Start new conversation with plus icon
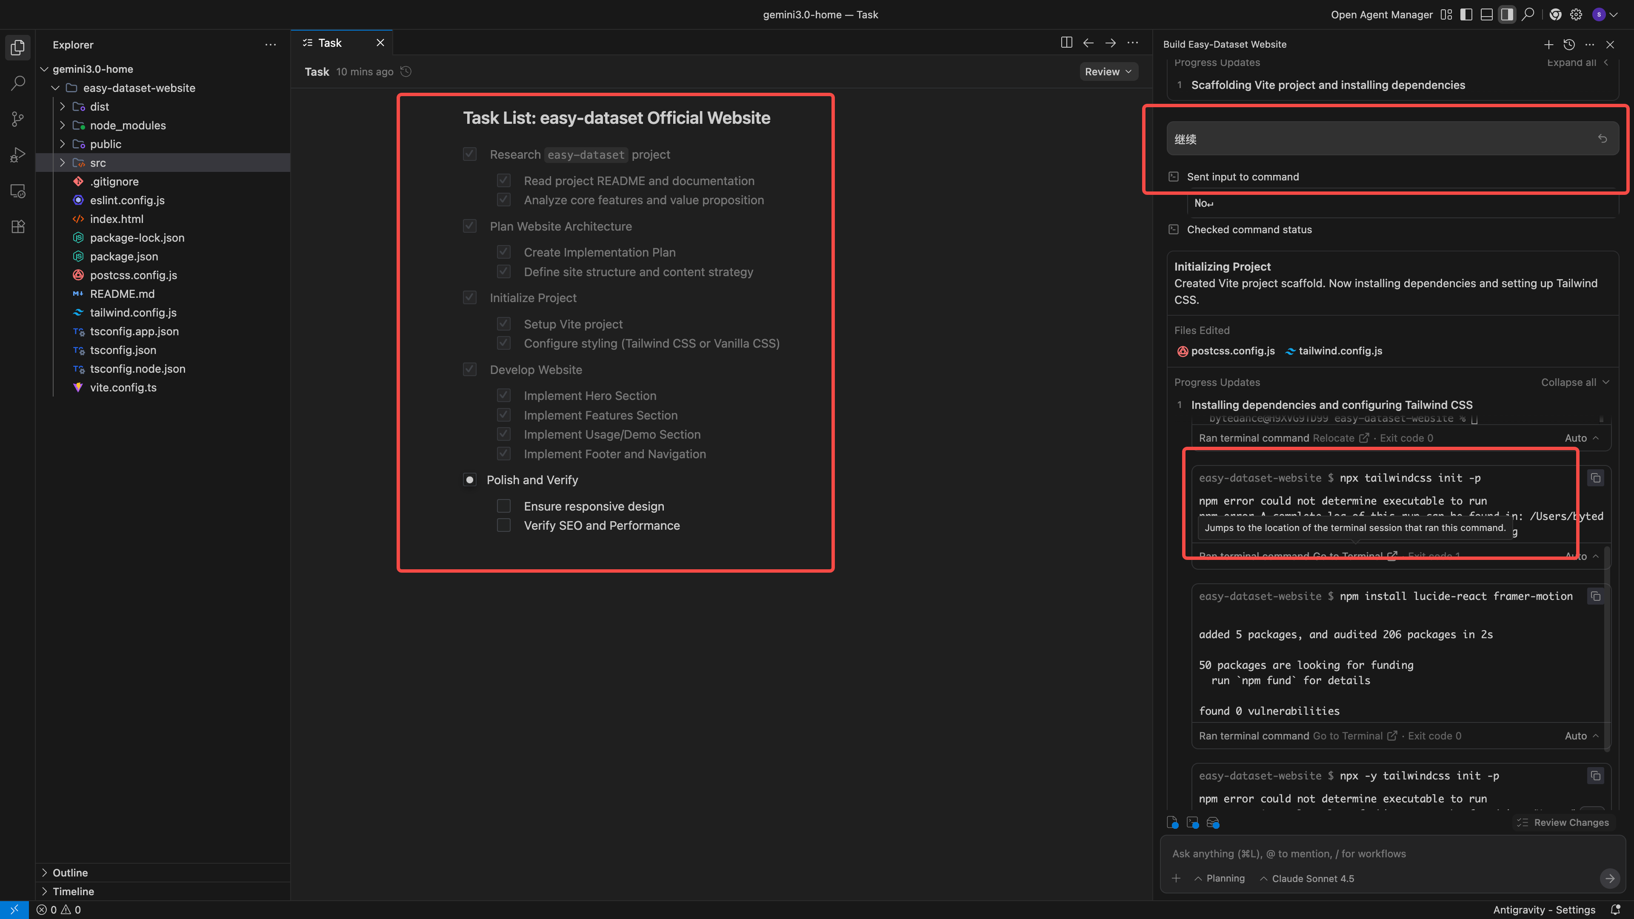 pyautogui.click(x=1548, y=44)
